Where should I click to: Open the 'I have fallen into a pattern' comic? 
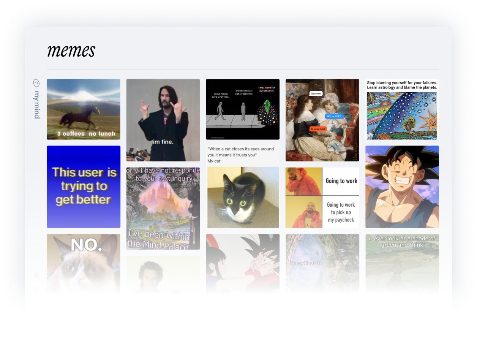243,109
